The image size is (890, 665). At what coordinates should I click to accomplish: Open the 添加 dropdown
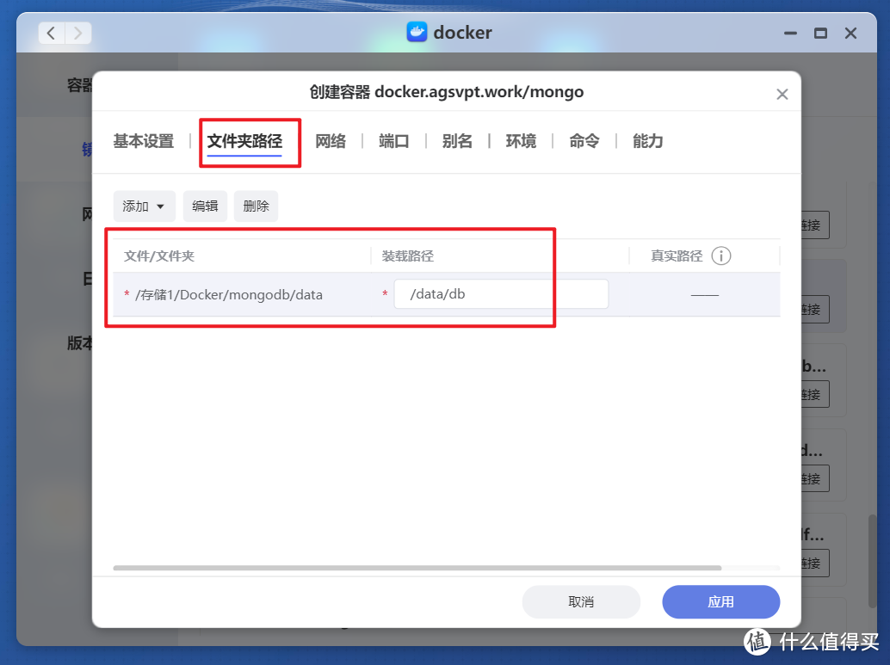pos(144,206)
